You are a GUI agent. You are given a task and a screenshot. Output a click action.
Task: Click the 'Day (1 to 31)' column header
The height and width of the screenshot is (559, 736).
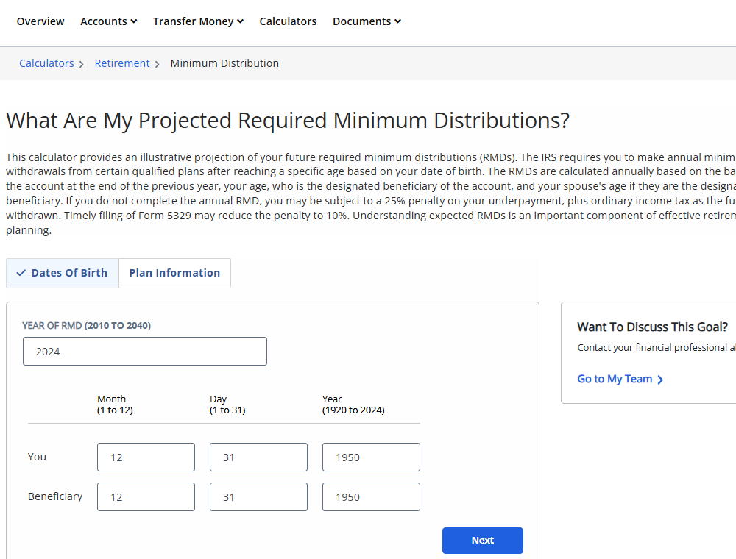(x=227, y=405)
